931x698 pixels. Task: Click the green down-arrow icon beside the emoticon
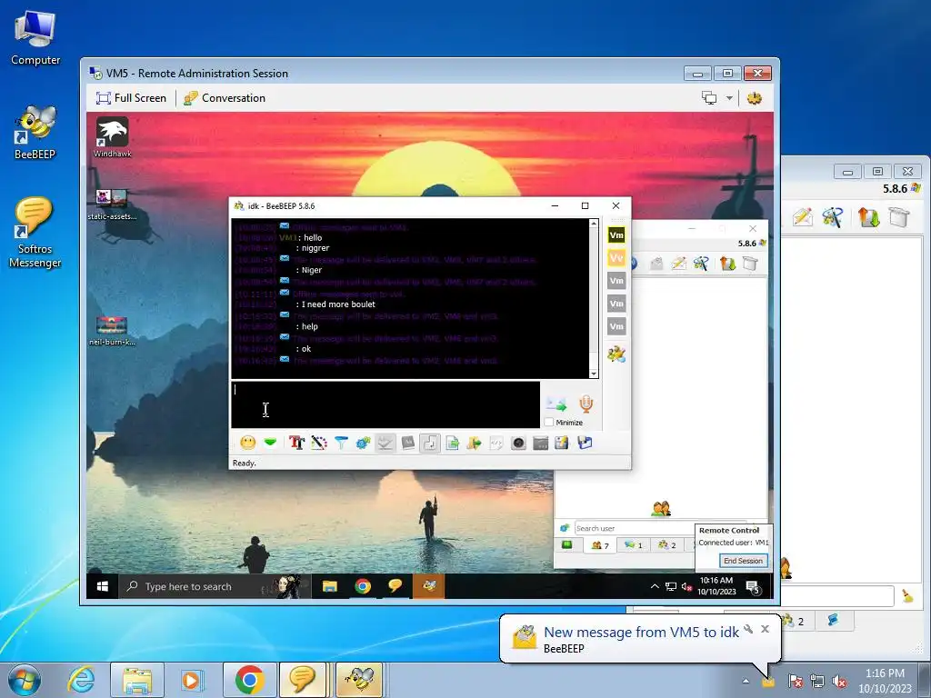271,443
